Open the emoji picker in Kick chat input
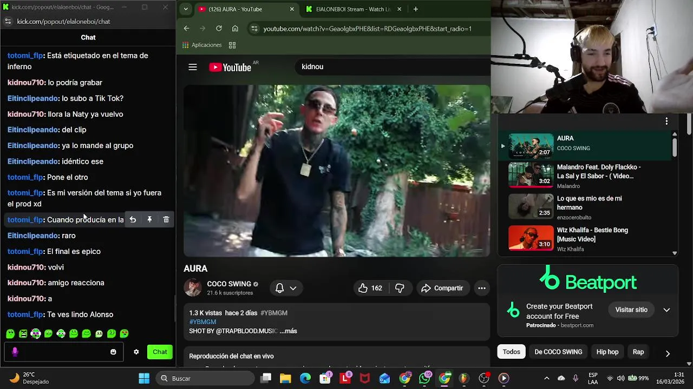 click(113, 352)
